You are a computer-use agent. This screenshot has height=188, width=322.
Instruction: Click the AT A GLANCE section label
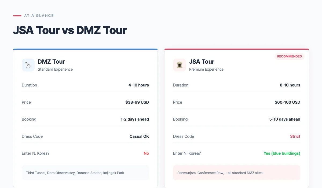point(39,16)
